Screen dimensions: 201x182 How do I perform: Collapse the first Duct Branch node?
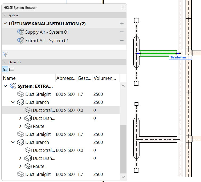13,102
